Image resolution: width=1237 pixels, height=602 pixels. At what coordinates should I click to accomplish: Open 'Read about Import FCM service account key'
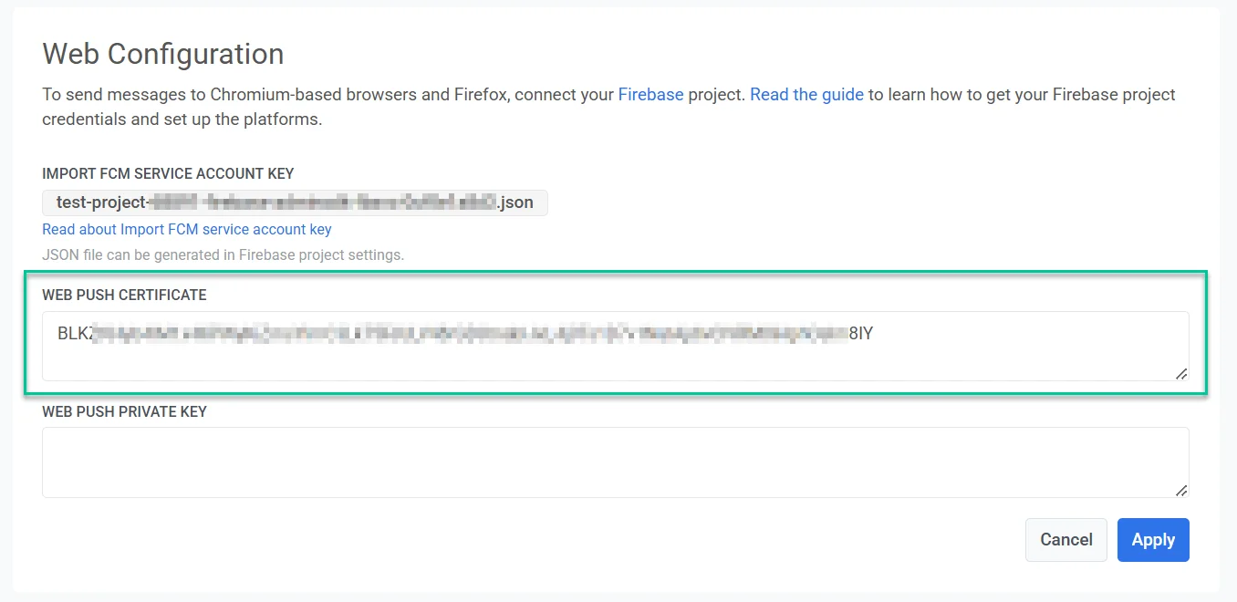click(x=187, y=230)
